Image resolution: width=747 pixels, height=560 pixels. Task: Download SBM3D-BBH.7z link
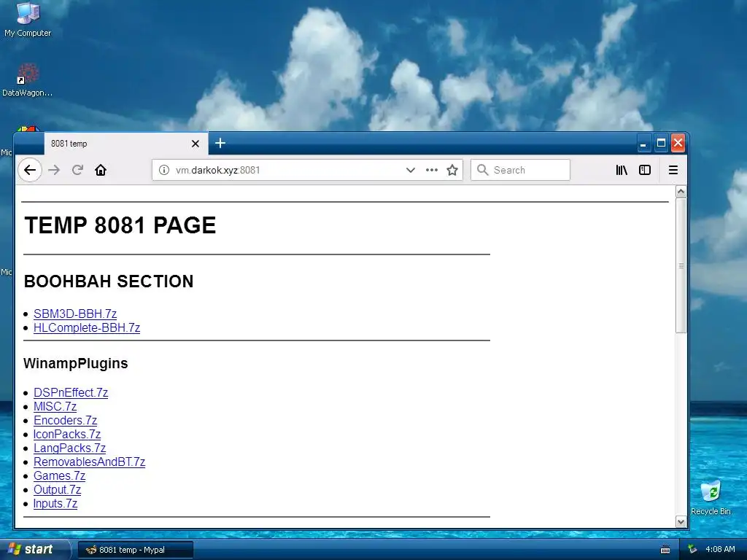coord(75,314)
